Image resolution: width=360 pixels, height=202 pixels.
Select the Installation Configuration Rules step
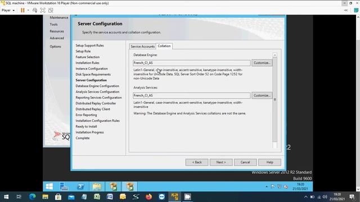pyautogui.click(x=97, y=121)
